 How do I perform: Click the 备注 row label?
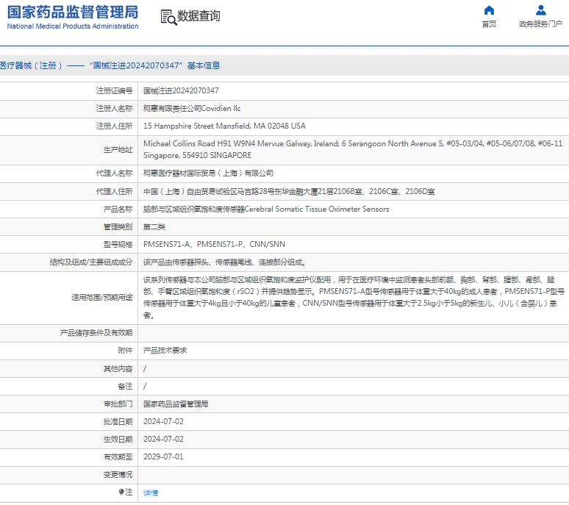[125, 387]
